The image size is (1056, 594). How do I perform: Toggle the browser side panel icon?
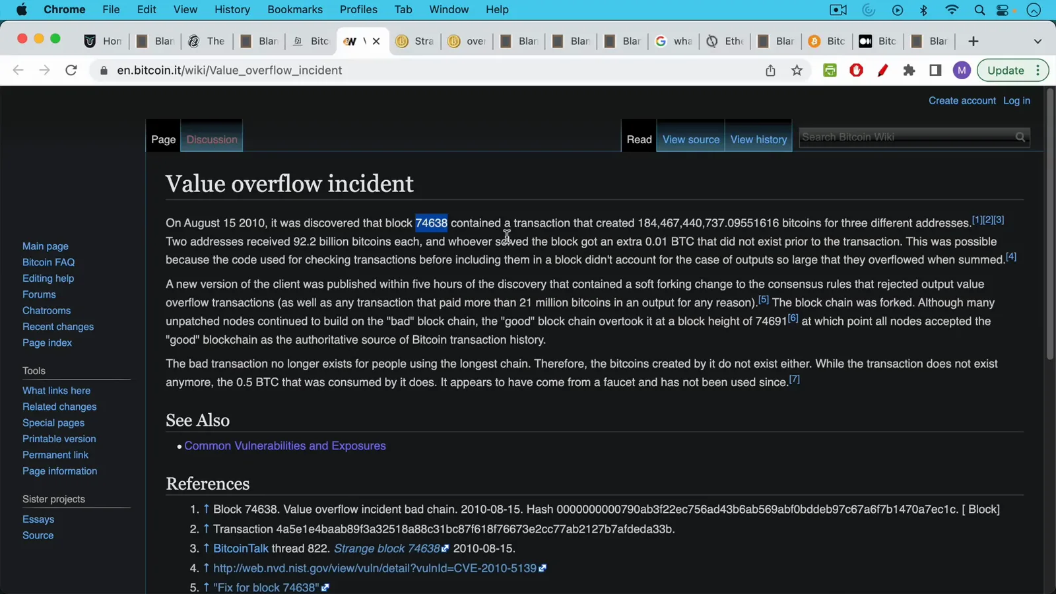coord(935,70)
